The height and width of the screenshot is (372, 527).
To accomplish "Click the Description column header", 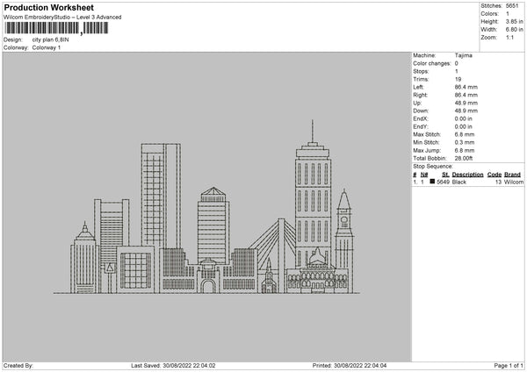I will (x=467, y=175).
